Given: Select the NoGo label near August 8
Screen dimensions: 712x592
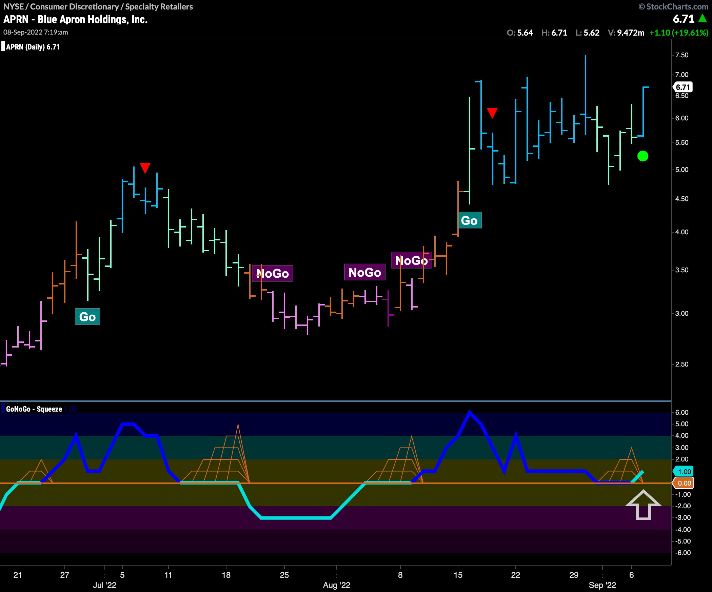Looking at the screenshot, I should [x=412, y=260].
